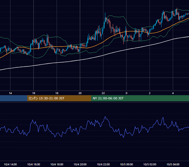189x167 pixels.
Task: Click the hour label 4 on the axis
Action: [173, 93]
